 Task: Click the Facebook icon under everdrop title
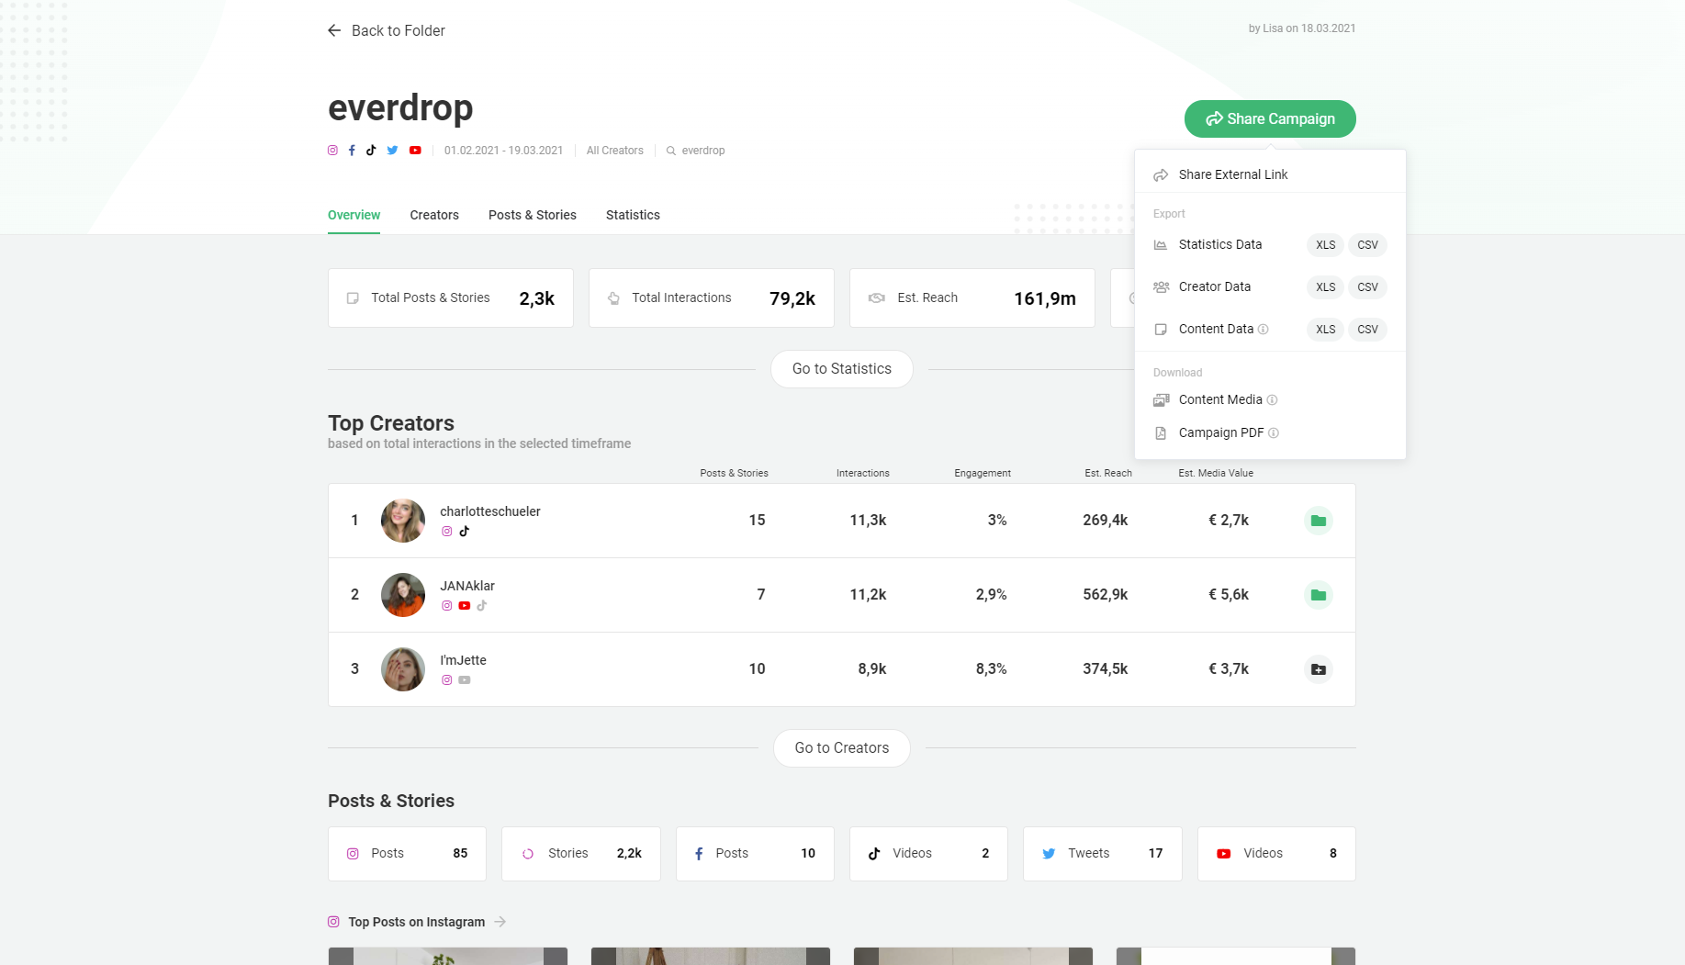tap(352, 151)
